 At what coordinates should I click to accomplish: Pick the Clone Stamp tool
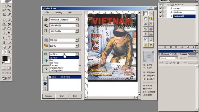tap(4, 24)
